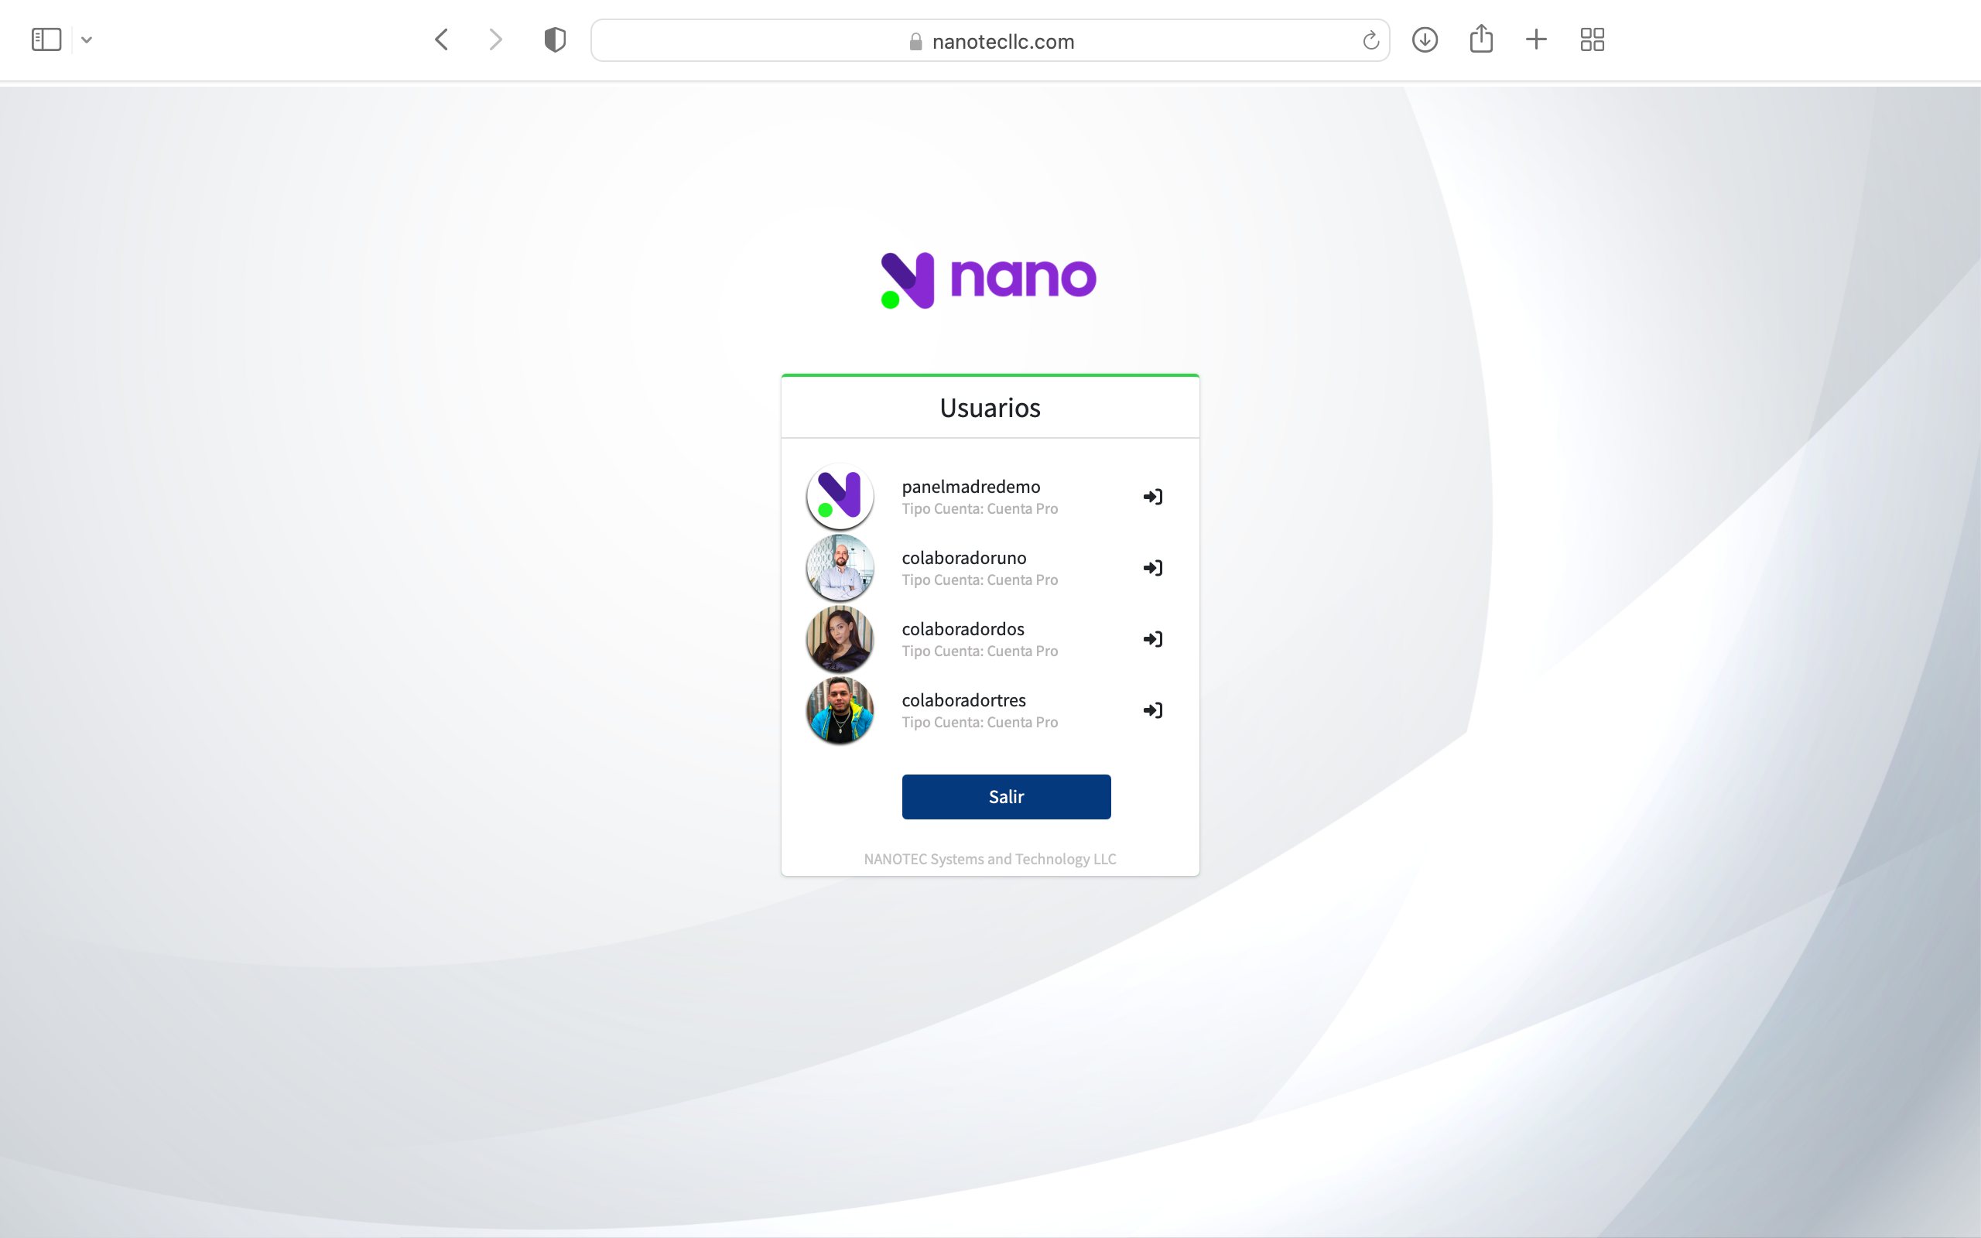Go forward with the browser forward arrow

[x=495, y=39]
